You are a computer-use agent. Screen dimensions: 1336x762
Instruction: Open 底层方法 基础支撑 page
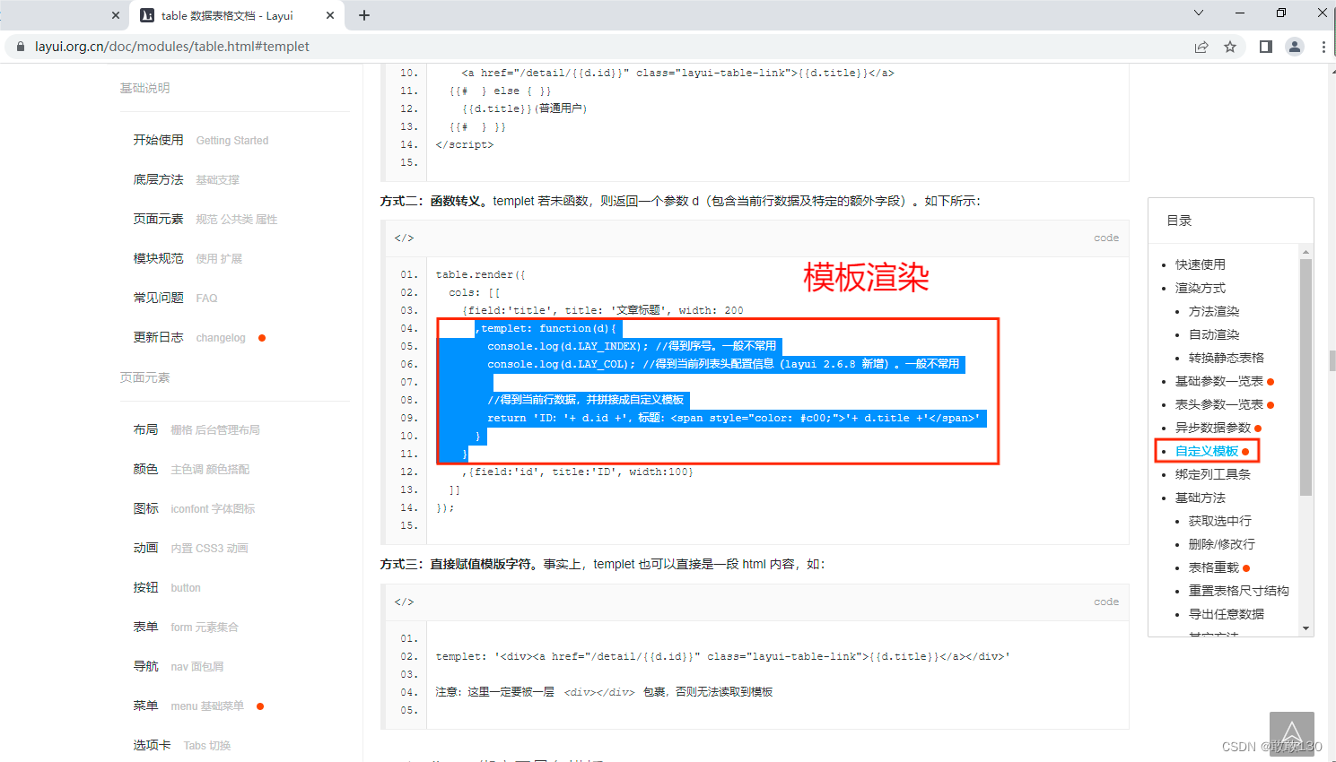point(187,179)
